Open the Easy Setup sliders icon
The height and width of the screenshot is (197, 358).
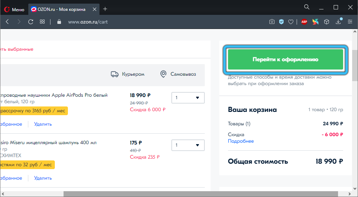350,22
